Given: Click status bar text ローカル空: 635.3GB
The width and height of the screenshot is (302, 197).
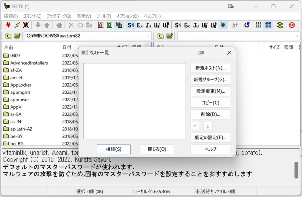Looking at the screenshot, I should coord(152,192).
